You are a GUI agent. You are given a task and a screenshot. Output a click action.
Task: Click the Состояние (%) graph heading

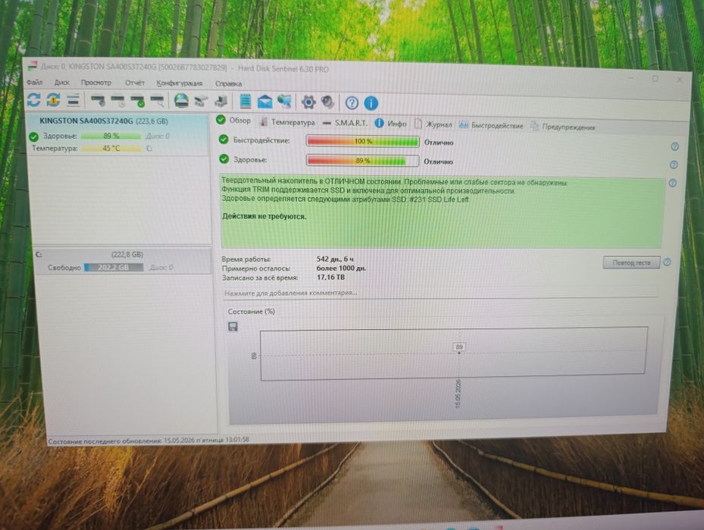[x=251, y=312]
